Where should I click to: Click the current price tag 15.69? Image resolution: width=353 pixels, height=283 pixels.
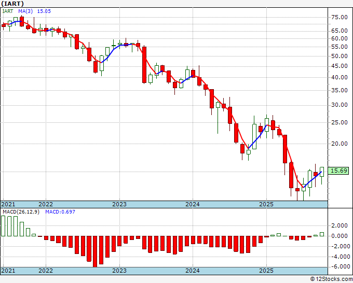coord(338,171)
